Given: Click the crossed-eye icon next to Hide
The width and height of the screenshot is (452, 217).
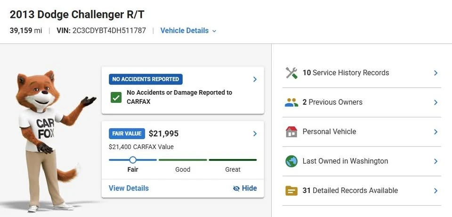Looking at the screenshot, I should coord(236,188).
